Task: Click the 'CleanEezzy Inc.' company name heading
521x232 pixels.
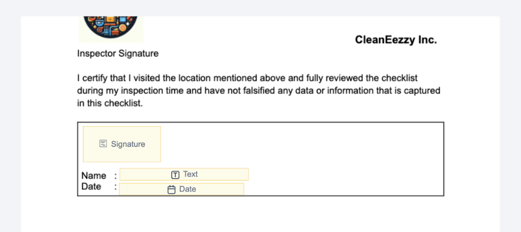Action: point(396,40)
